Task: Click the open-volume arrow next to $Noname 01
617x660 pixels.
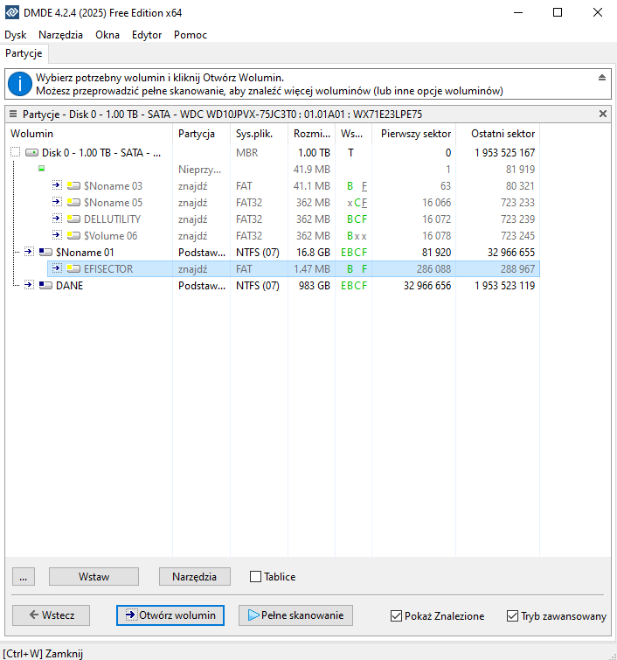Action: (29, 252)
